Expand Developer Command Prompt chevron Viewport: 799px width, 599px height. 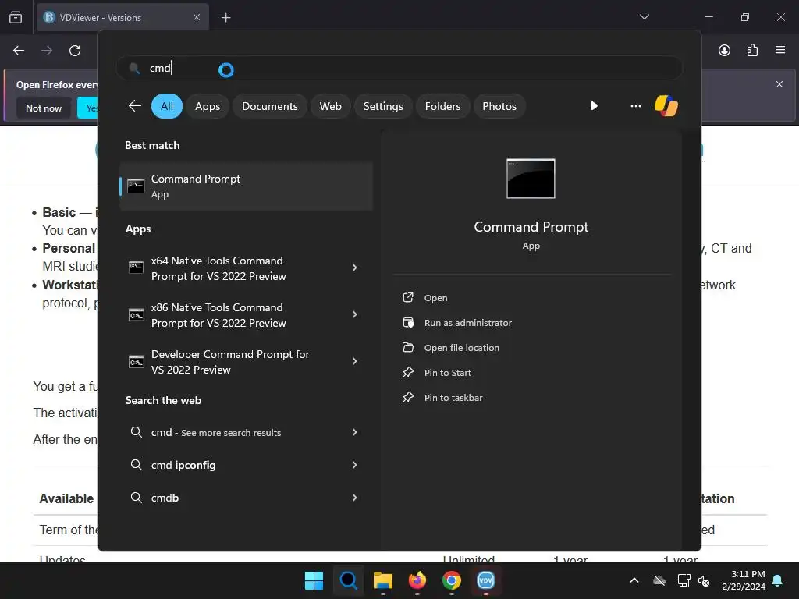click(x=355, y=361)
